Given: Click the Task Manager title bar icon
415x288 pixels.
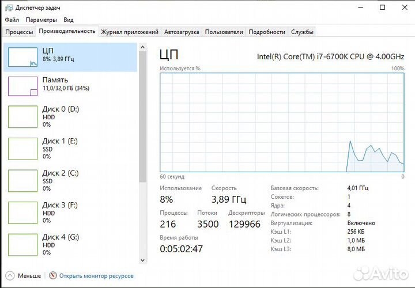Looking at the screenshot, I should (x=9, y=8).
